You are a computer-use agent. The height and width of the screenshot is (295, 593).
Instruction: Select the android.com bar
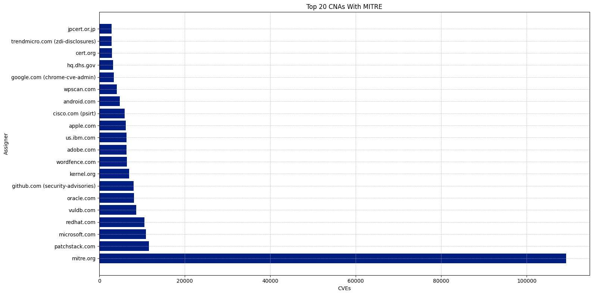109,102
